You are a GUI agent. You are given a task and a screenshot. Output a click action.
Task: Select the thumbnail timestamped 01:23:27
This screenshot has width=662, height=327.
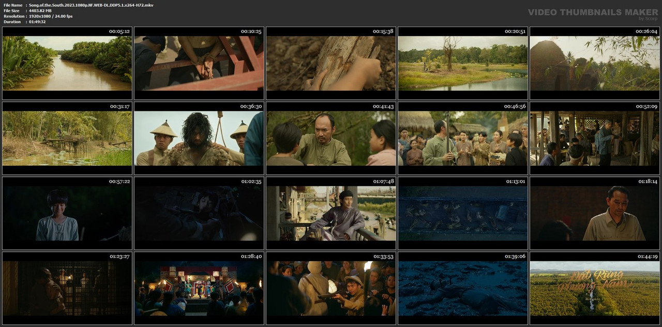tap(67, 288)
